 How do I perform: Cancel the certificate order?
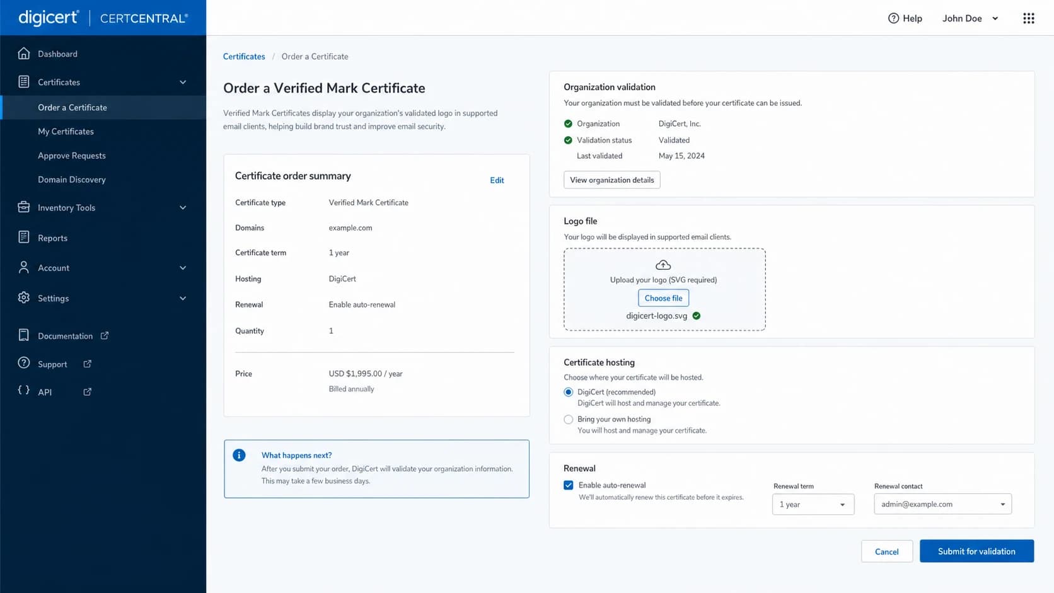[886, 551]
